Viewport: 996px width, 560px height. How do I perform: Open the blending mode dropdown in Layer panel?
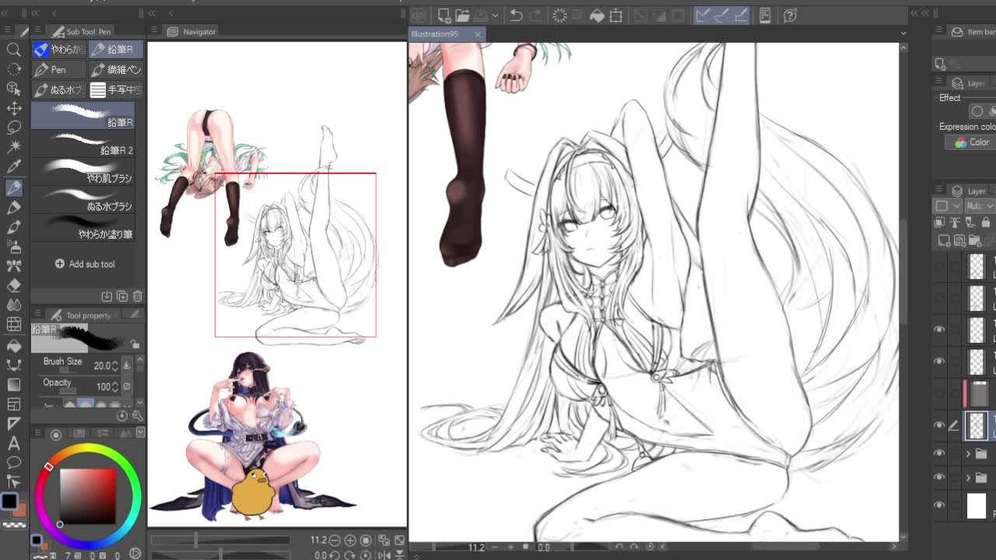[980, 206]
